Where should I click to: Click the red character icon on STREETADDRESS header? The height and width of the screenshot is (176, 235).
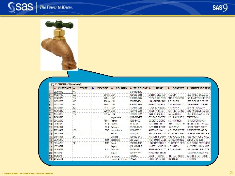point(187,88)
